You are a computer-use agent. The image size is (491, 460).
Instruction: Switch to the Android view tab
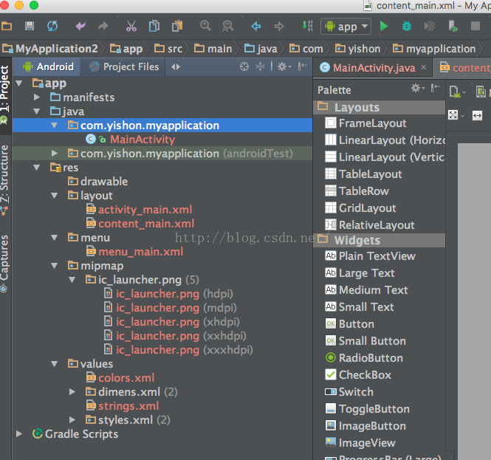[x=48, y=66]
